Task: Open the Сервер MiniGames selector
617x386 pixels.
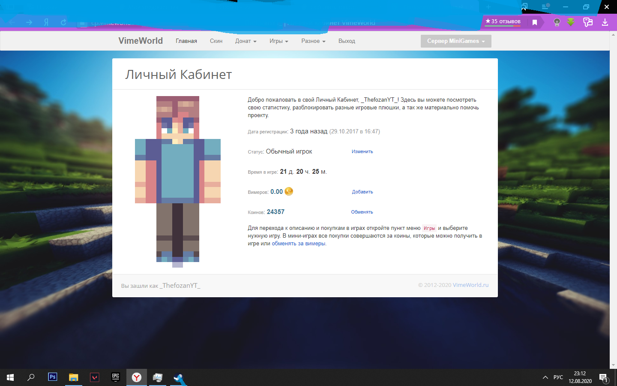Action: (x=456, y=41)
